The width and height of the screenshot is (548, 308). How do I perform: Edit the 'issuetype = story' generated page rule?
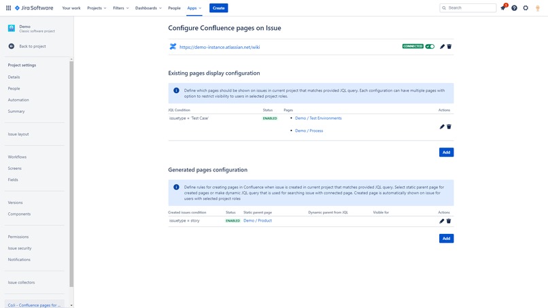click(441, 221)
